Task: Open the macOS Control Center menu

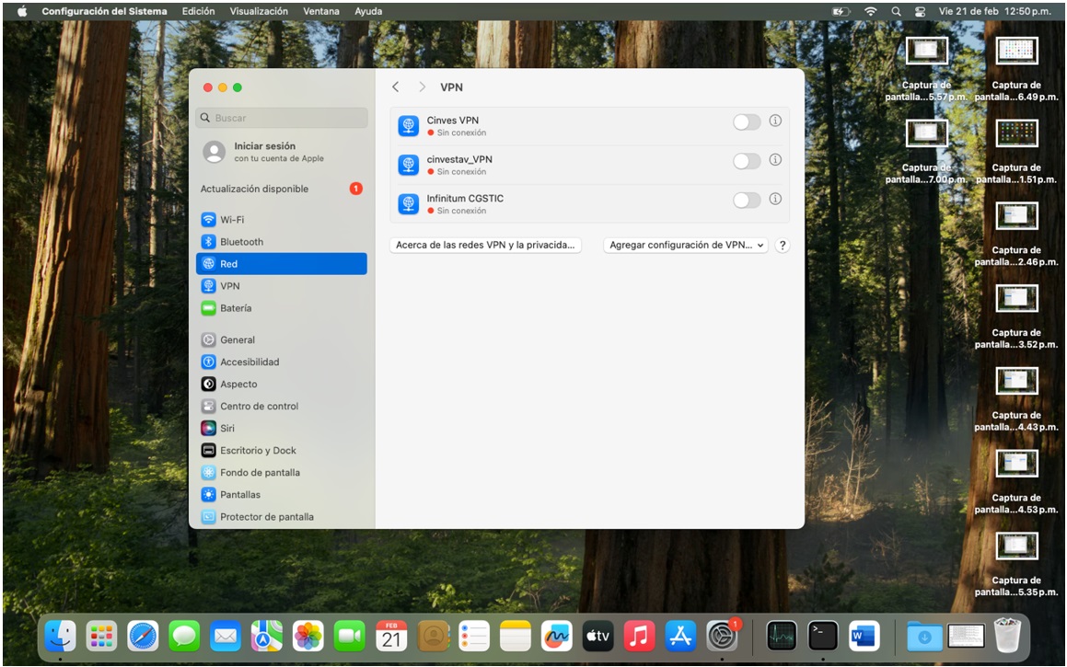Action: click(x=920, y=11)
